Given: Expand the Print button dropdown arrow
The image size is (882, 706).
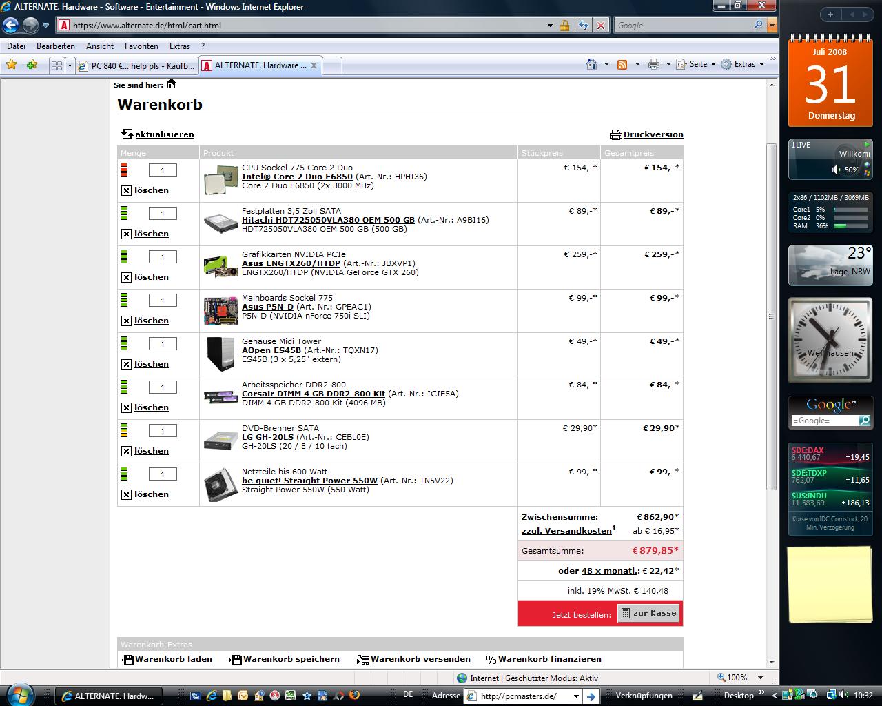Looking at the screenshot, I should coord(668,64).
